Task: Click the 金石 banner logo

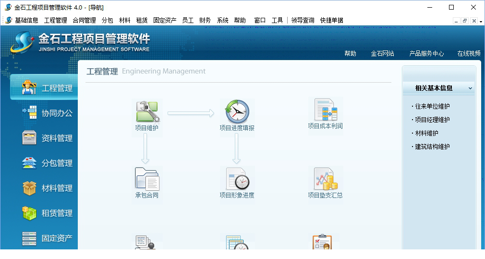Action: coord(22,42)
